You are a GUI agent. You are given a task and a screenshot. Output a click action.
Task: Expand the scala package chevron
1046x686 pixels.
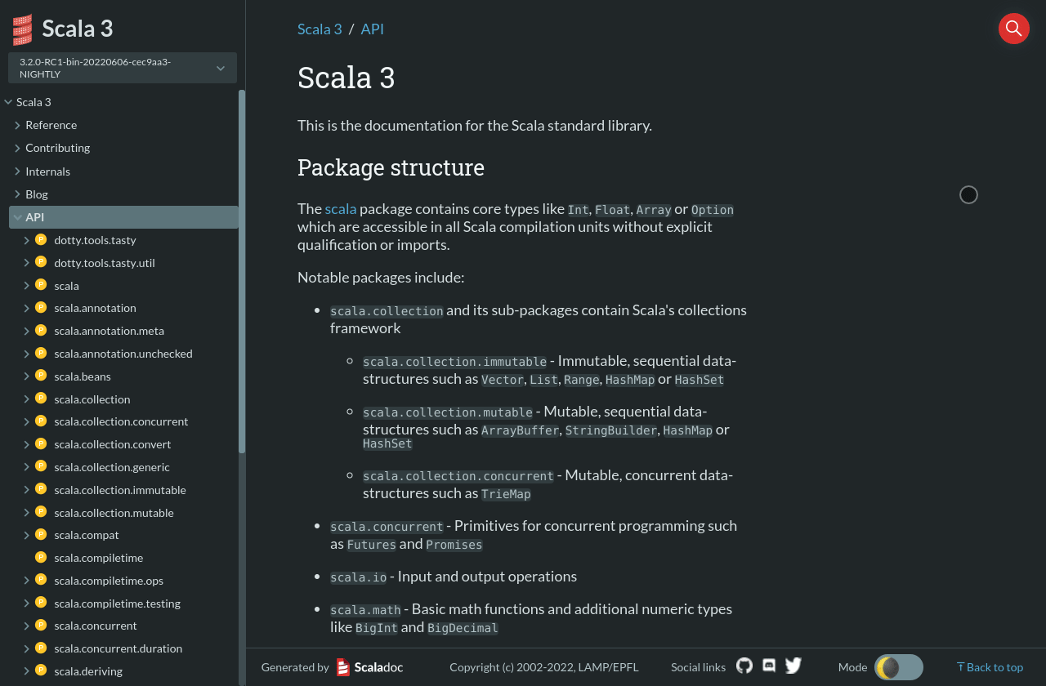click(x=26, y=285)
